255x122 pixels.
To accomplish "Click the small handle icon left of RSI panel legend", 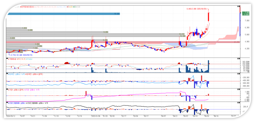I will click(x=7, y=59).
